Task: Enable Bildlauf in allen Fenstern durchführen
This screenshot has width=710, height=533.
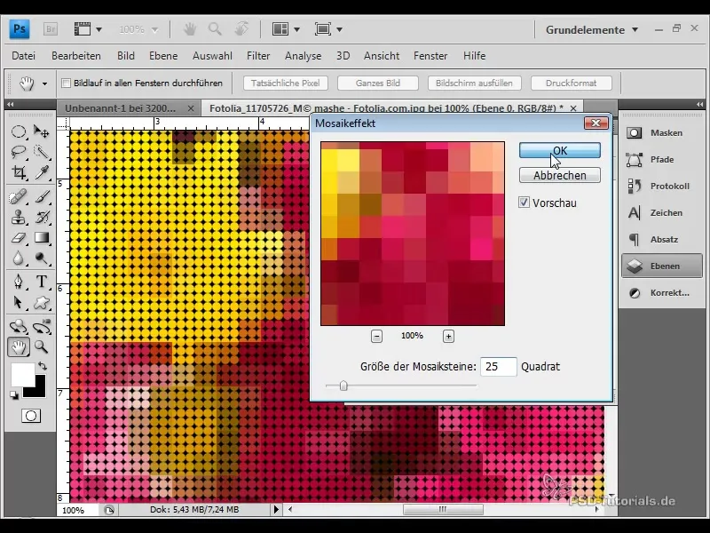Action: [66, 83]
